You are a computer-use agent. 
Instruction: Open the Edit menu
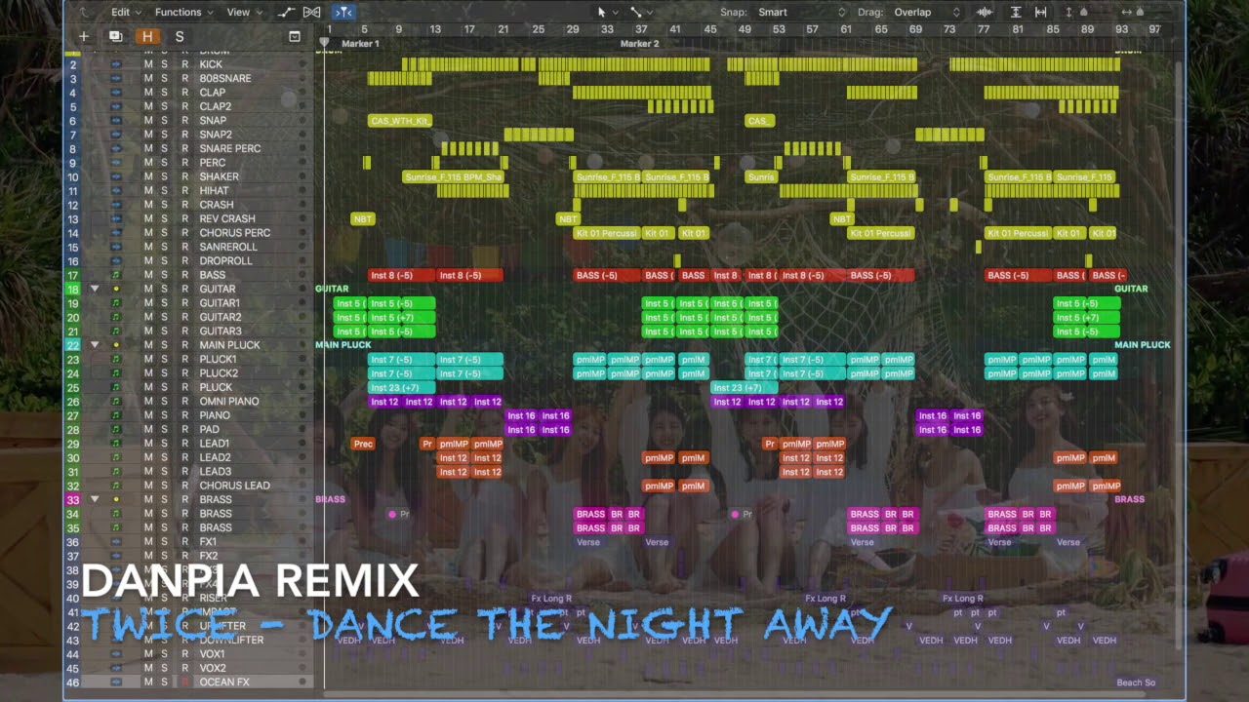coord(126,12)
